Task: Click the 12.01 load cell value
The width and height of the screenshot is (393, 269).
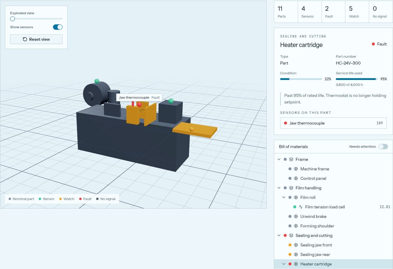Action: 385,207
